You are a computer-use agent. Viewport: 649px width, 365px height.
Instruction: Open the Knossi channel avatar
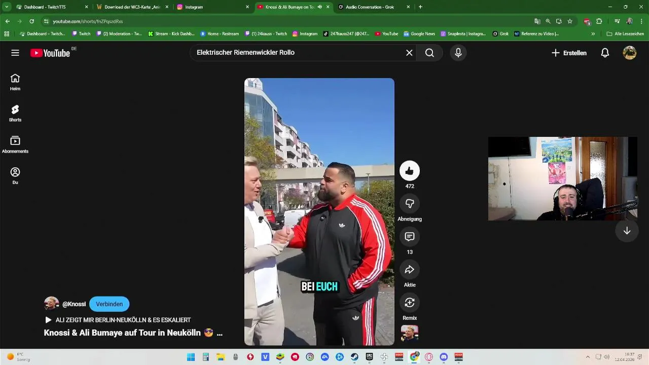pyautogui.click(x=51, y=304)
